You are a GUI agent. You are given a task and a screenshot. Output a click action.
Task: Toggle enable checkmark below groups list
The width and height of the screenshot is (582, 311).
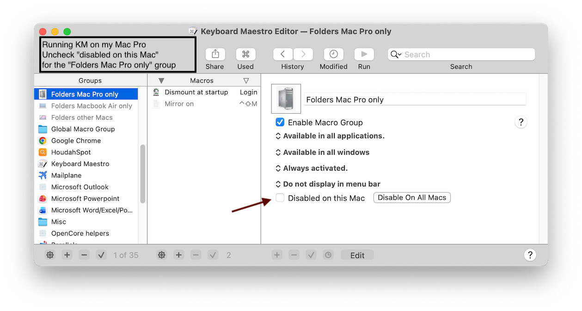101,255
